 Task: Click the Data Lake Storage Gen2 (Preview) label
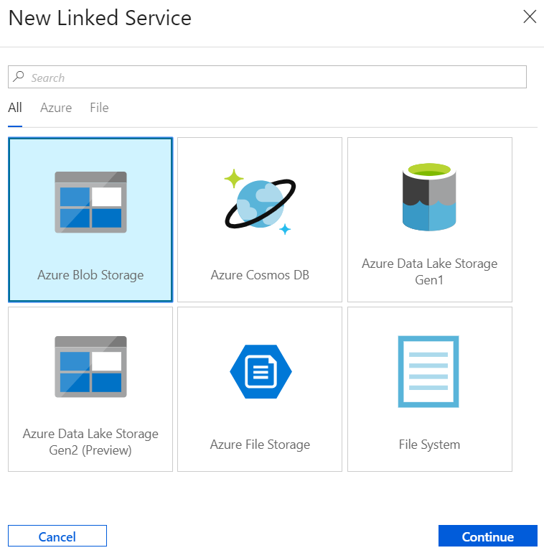(x=90, y=442)
